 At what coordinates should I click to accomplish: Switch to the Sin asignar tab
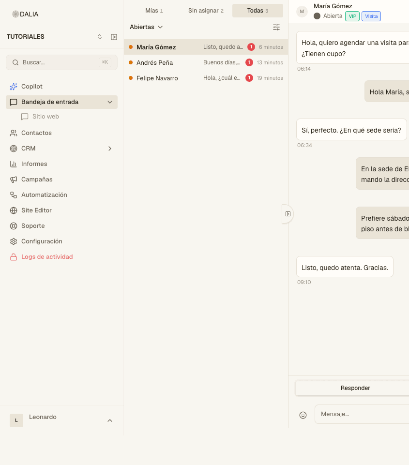pyautogui.click(x=206, y=11)
